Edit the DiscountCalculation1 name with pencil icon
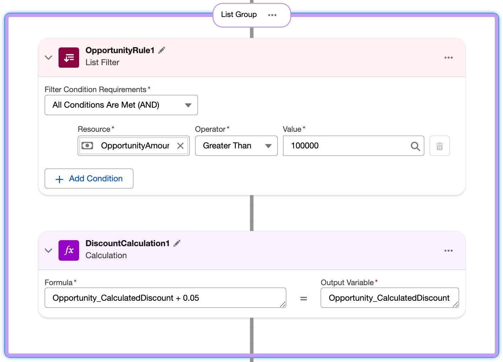The image size is (503, 362). click(177, 243)
